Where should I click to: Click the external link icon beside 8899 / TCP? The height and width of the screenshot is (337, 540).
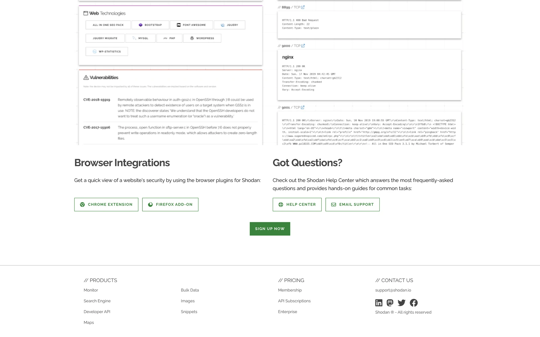tap(303, 7)
